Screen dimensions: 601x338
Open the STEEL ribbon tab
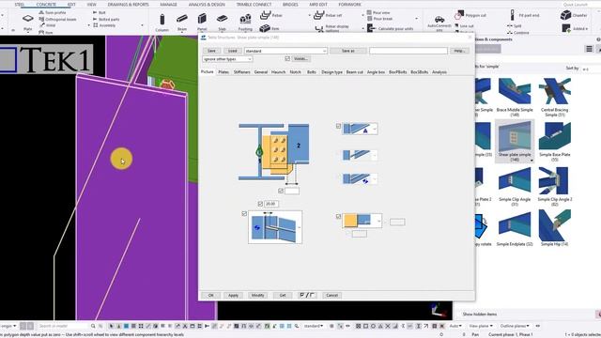19,5
